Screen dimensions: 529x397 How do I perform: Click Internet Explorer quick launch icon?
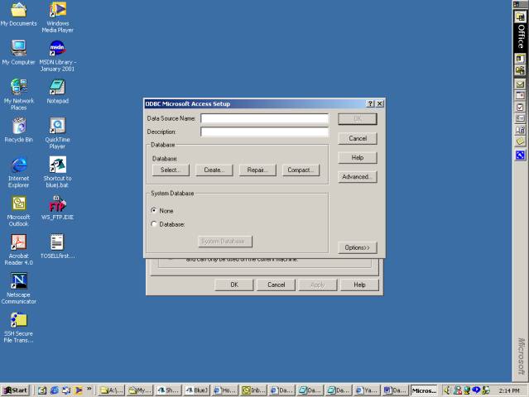(x=54, y=390)
